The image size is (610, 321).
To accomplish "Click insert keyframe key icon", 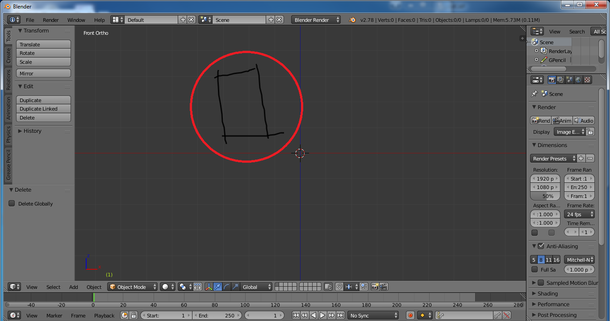I will point(497,315).
